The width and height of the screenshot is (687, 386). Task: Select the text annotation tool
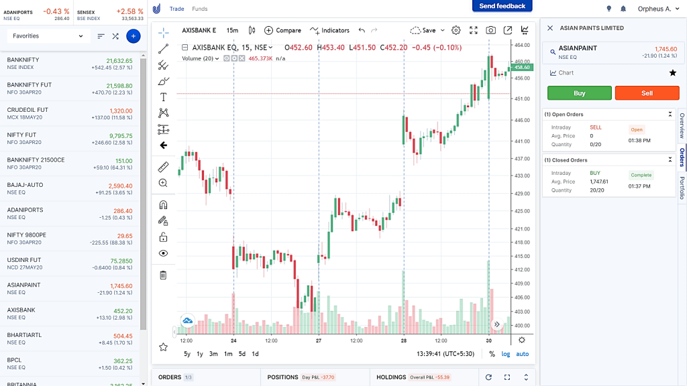point(163,96)
